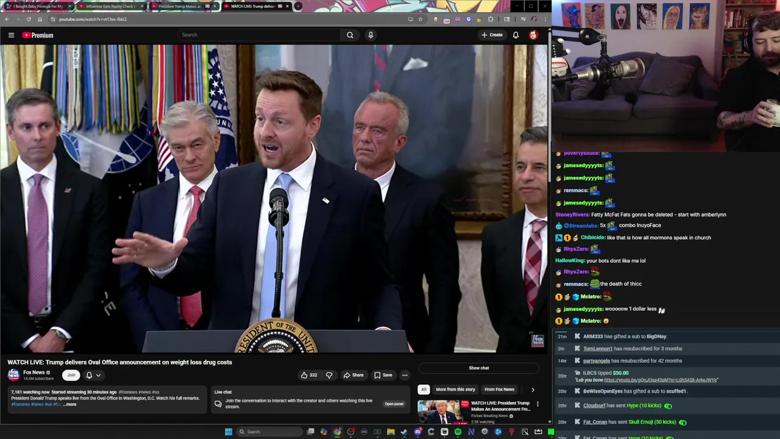Open TomLennon1 username in activity feed
Image resolution: width=780 pixels, height=439 pixels.
tap(597, 349)
